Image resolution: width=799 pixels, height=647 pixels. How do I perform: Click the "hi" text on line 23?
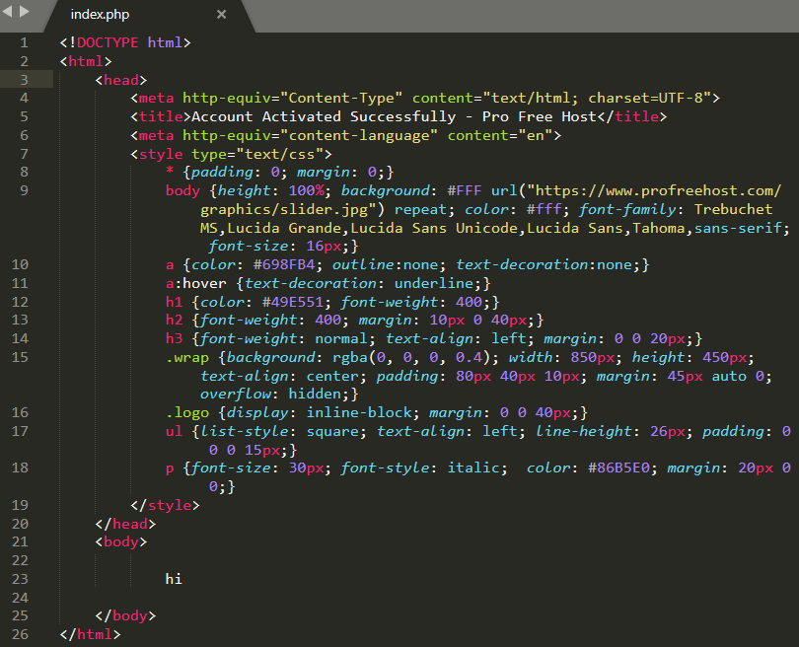[174, 579]
